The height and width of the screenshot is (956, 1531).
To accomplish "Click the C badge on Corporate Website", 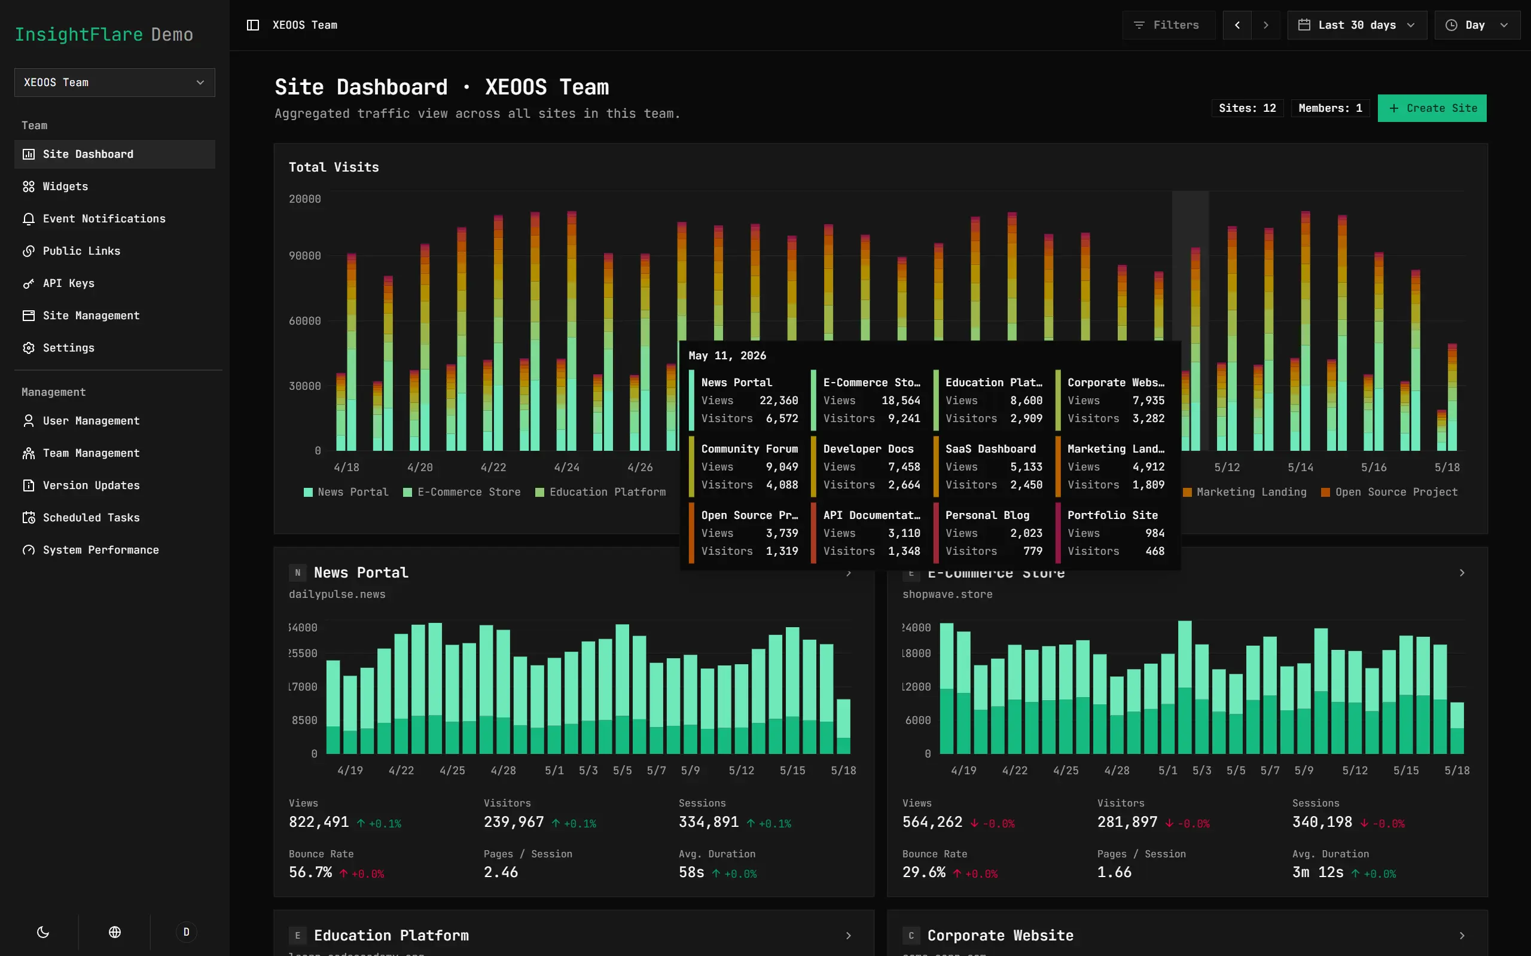I will [911, 936].
